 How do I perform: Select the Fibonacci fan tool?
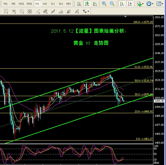pyautogui.click(x=77, y=11)
